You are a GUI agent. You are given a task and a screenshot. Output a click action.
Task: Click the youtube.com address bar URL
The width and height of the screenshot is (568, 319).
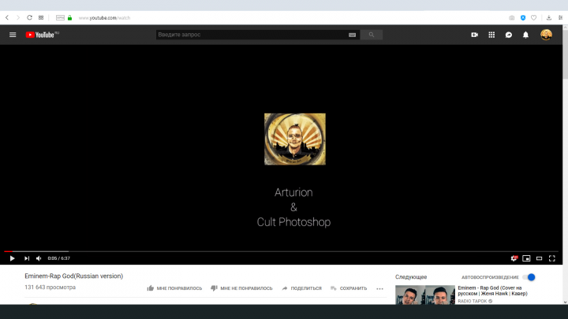click(x=104, y=17)
